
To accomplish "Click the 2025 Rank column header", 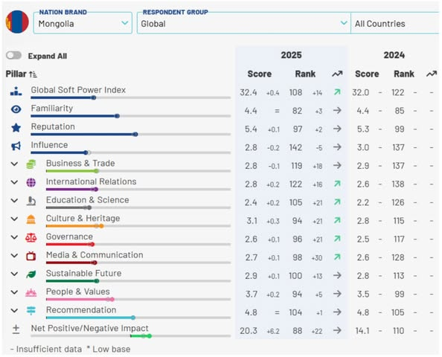I will (305, 74).
